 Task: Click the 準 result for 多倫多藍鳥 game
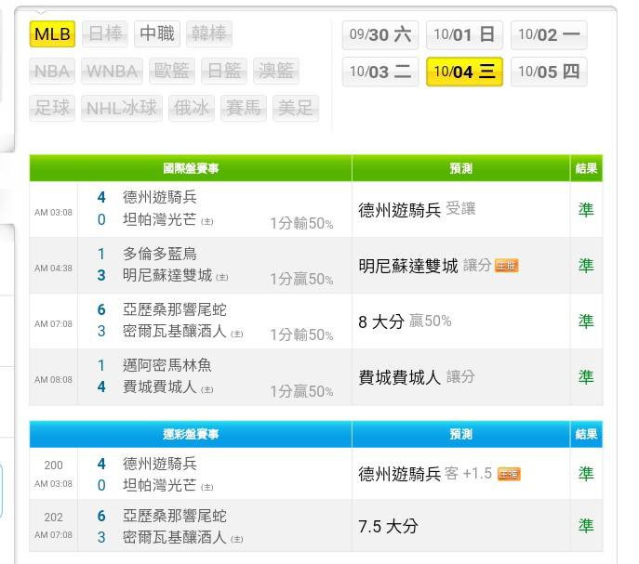(586, 266)
